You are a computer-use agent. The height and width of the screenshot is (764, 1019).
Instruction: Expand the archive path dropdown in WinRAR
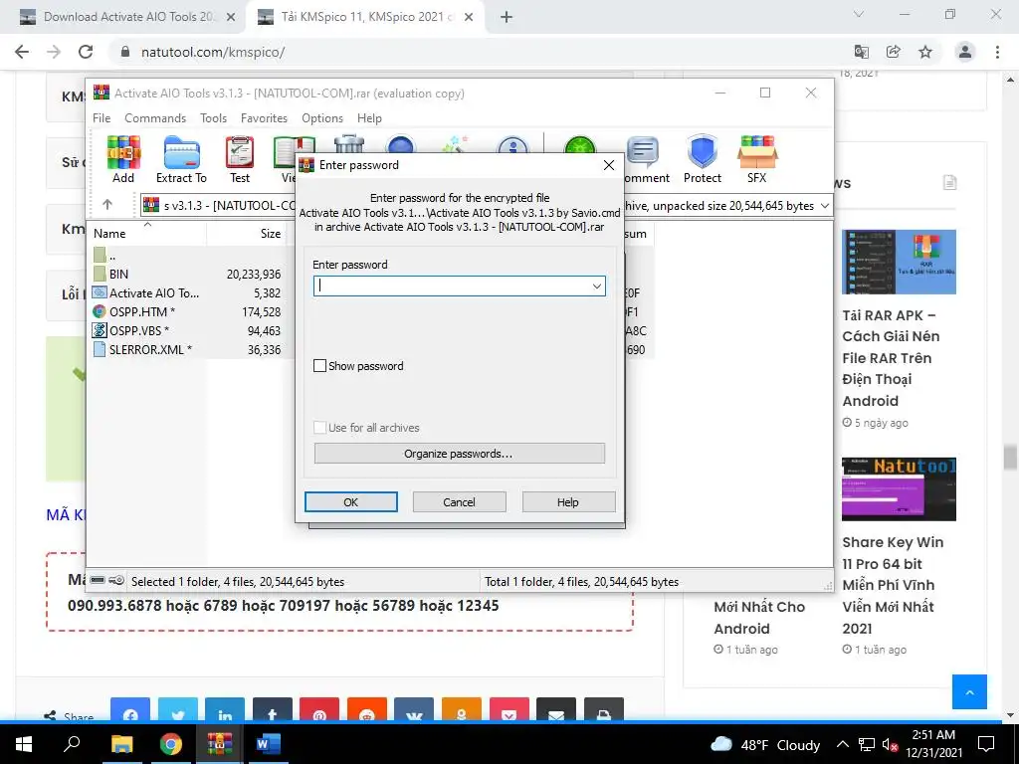coord(825,206)
